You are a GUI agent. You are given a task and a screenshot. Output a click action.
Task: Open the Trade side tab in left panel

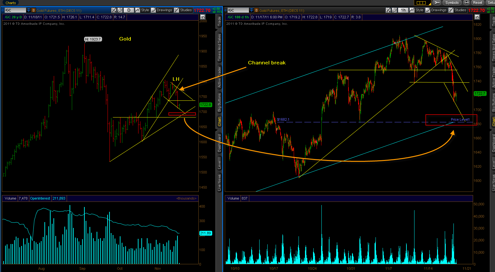point(219,22)
